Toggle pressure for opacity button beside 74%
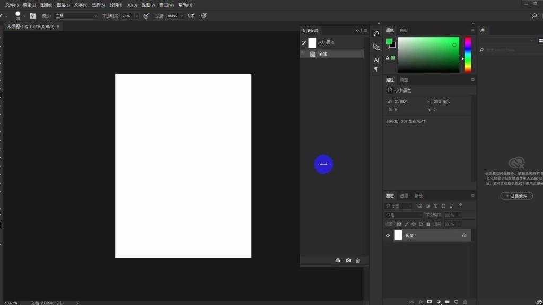The height and width of the screenshot is (305, 543). [146, 16]
